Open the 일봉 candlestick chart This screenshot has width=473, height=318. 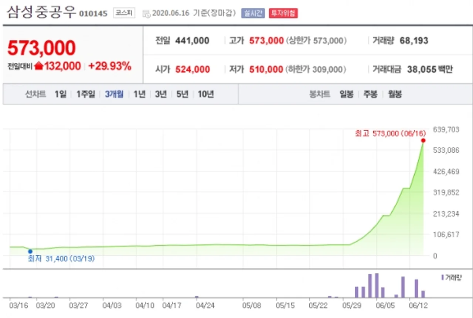click(347, 94)
